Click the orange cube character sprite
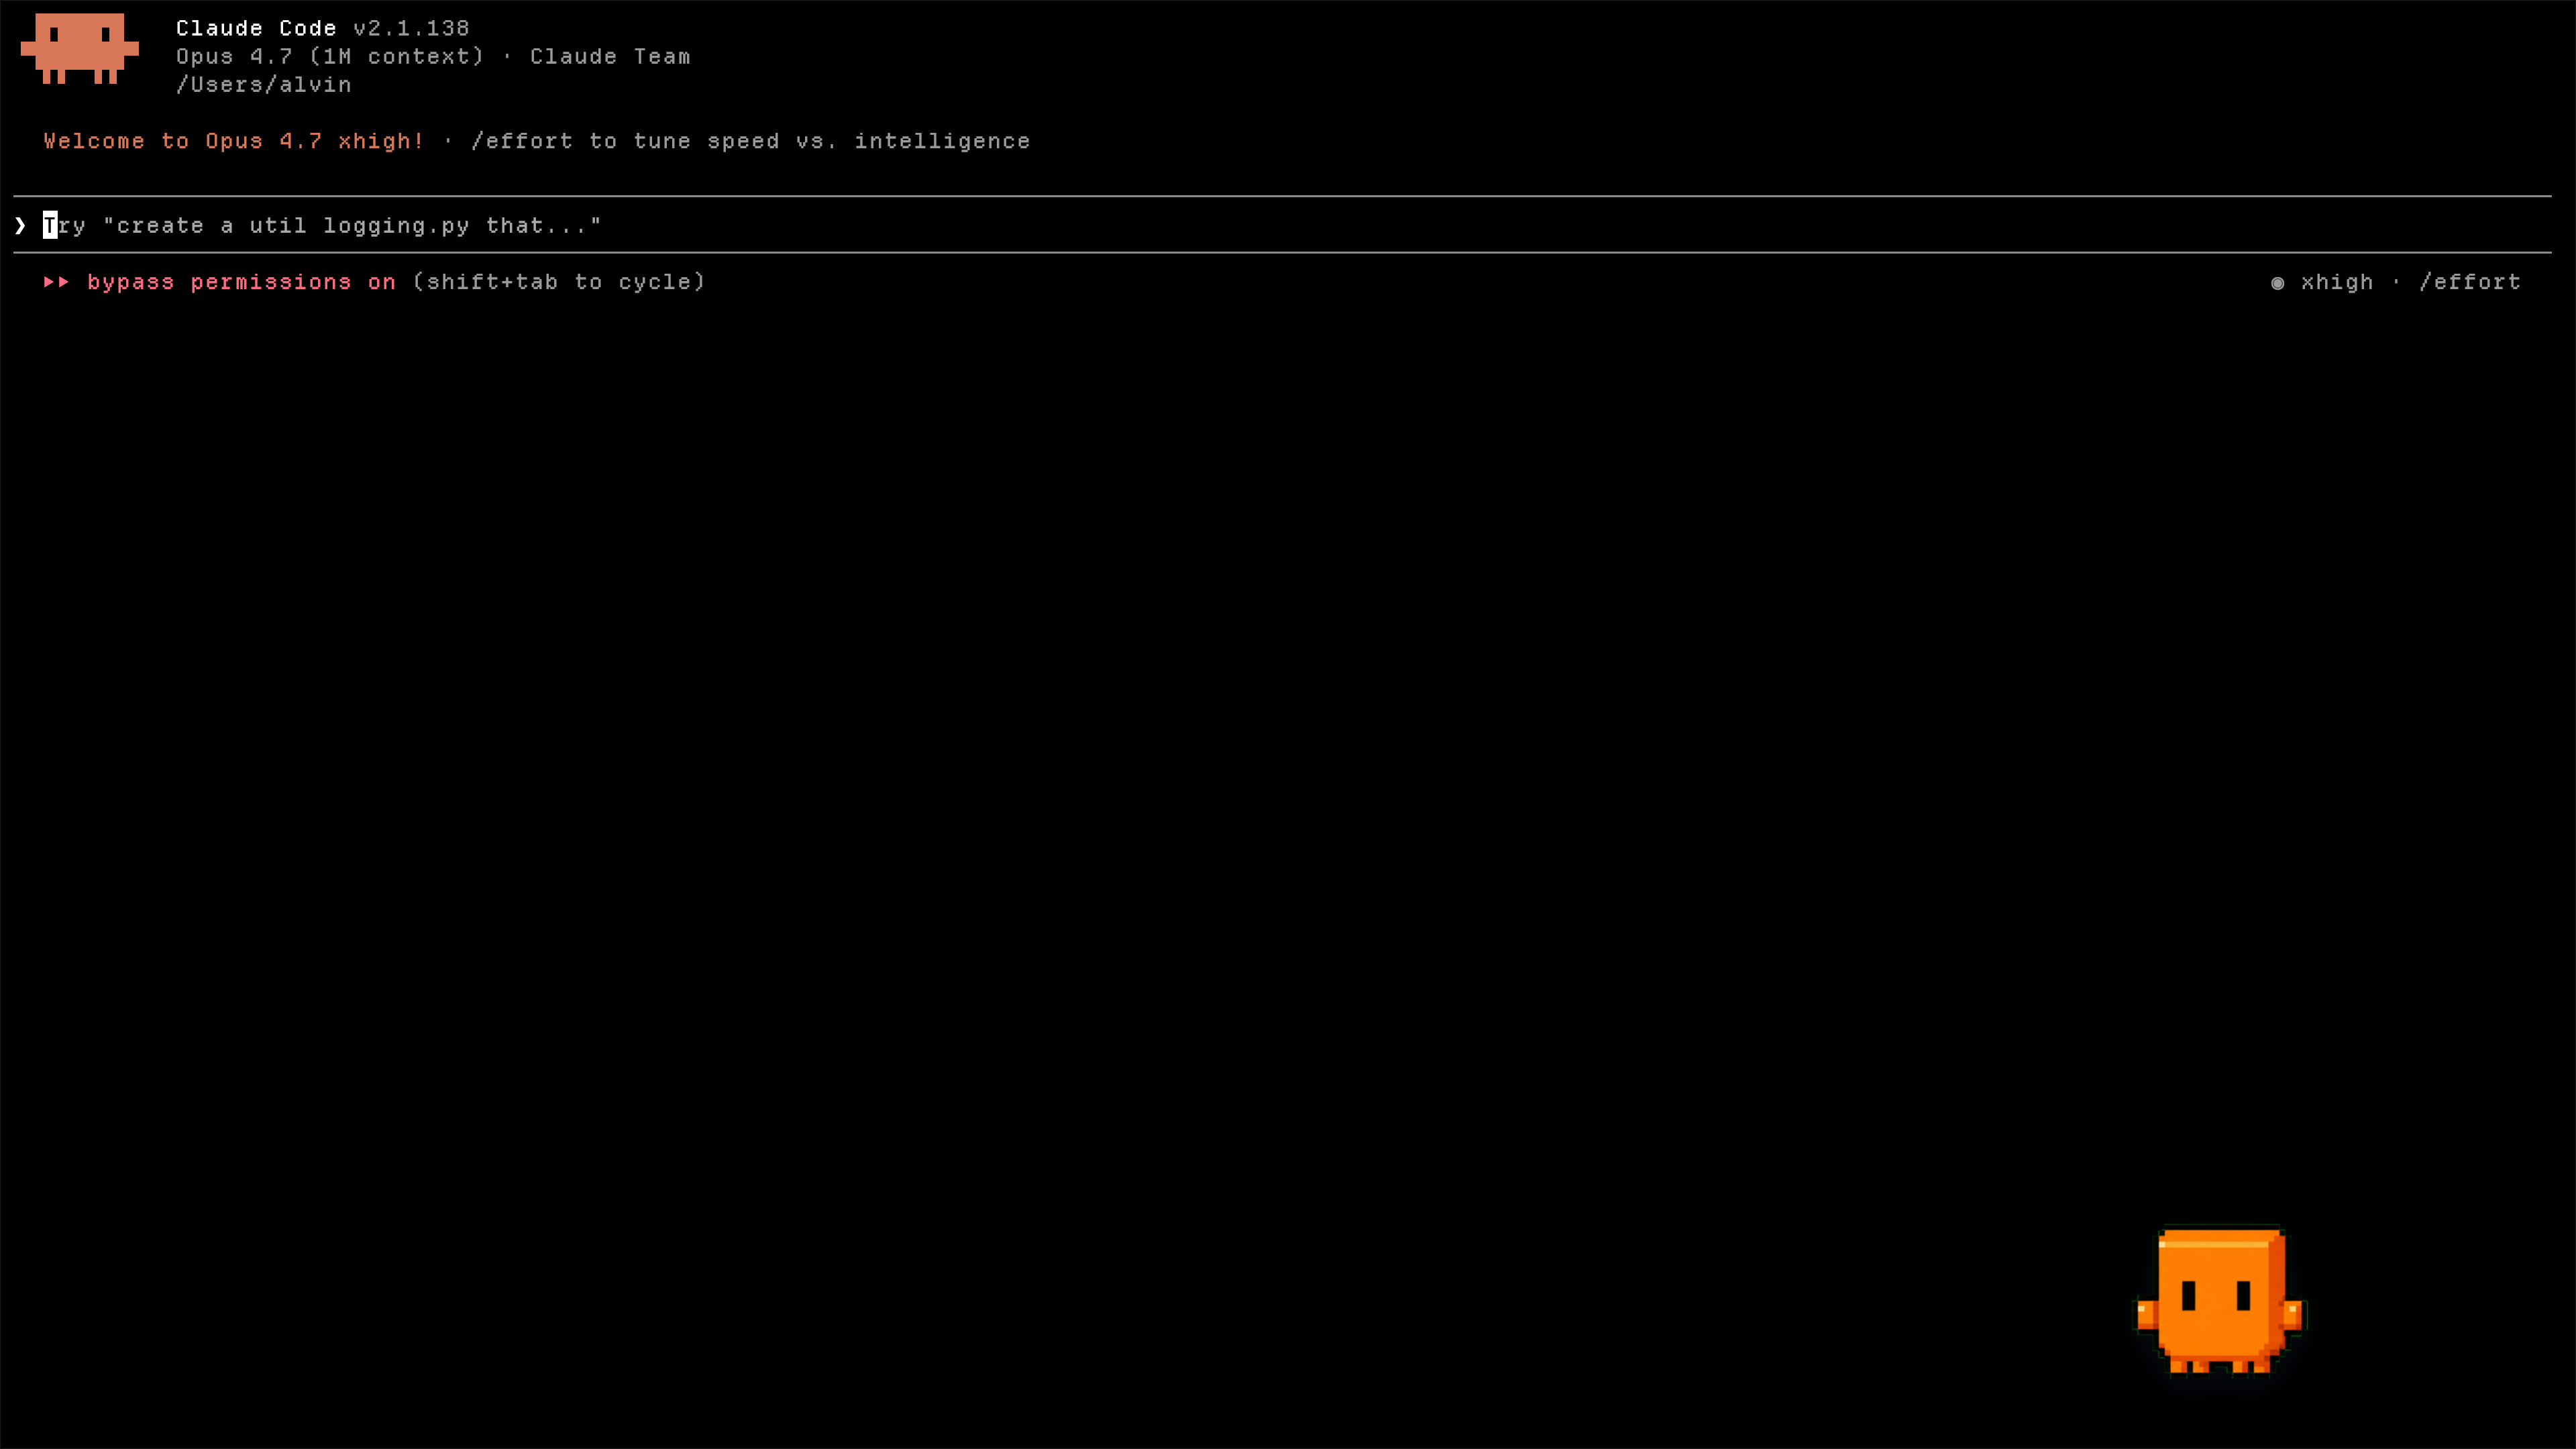2576x1449 pixels. (x=2220, y=1300)
